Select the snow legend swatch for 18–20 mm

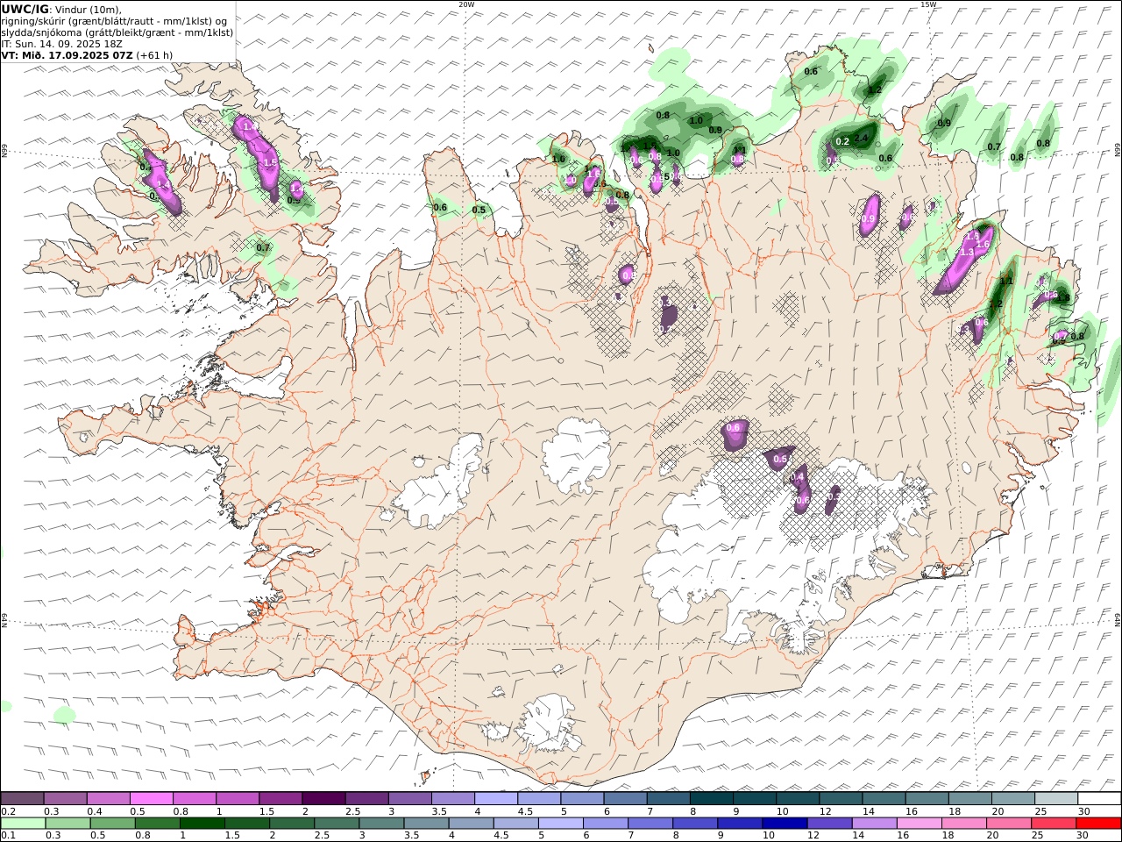tap(969, 798)
